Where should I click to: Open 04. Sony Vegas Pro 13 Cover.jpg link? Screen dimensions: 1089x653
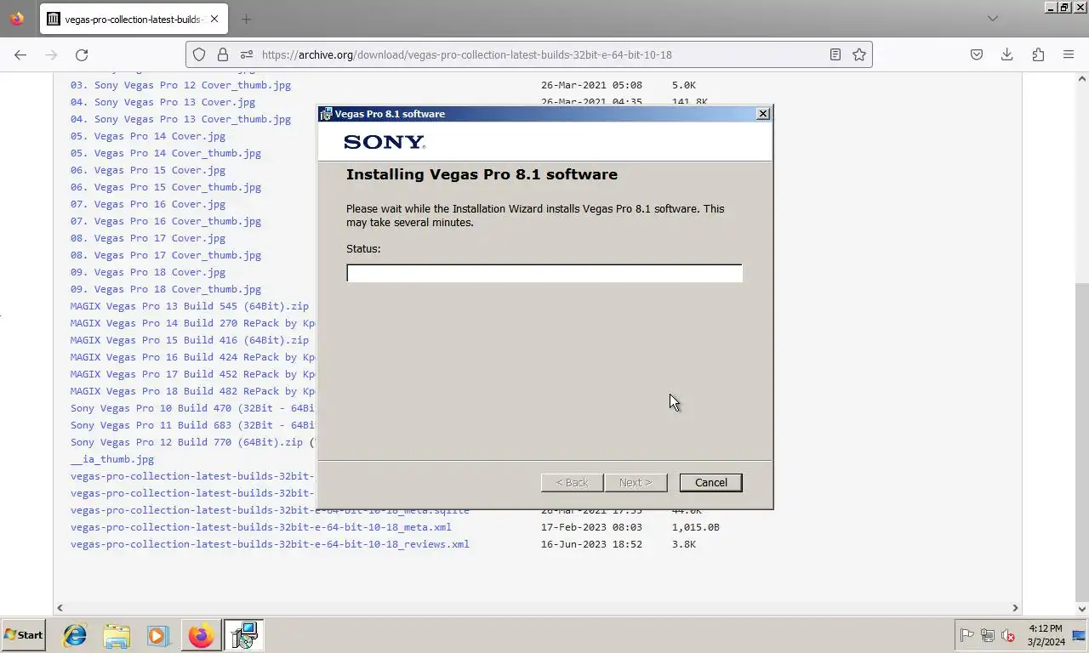coord(162,102)
